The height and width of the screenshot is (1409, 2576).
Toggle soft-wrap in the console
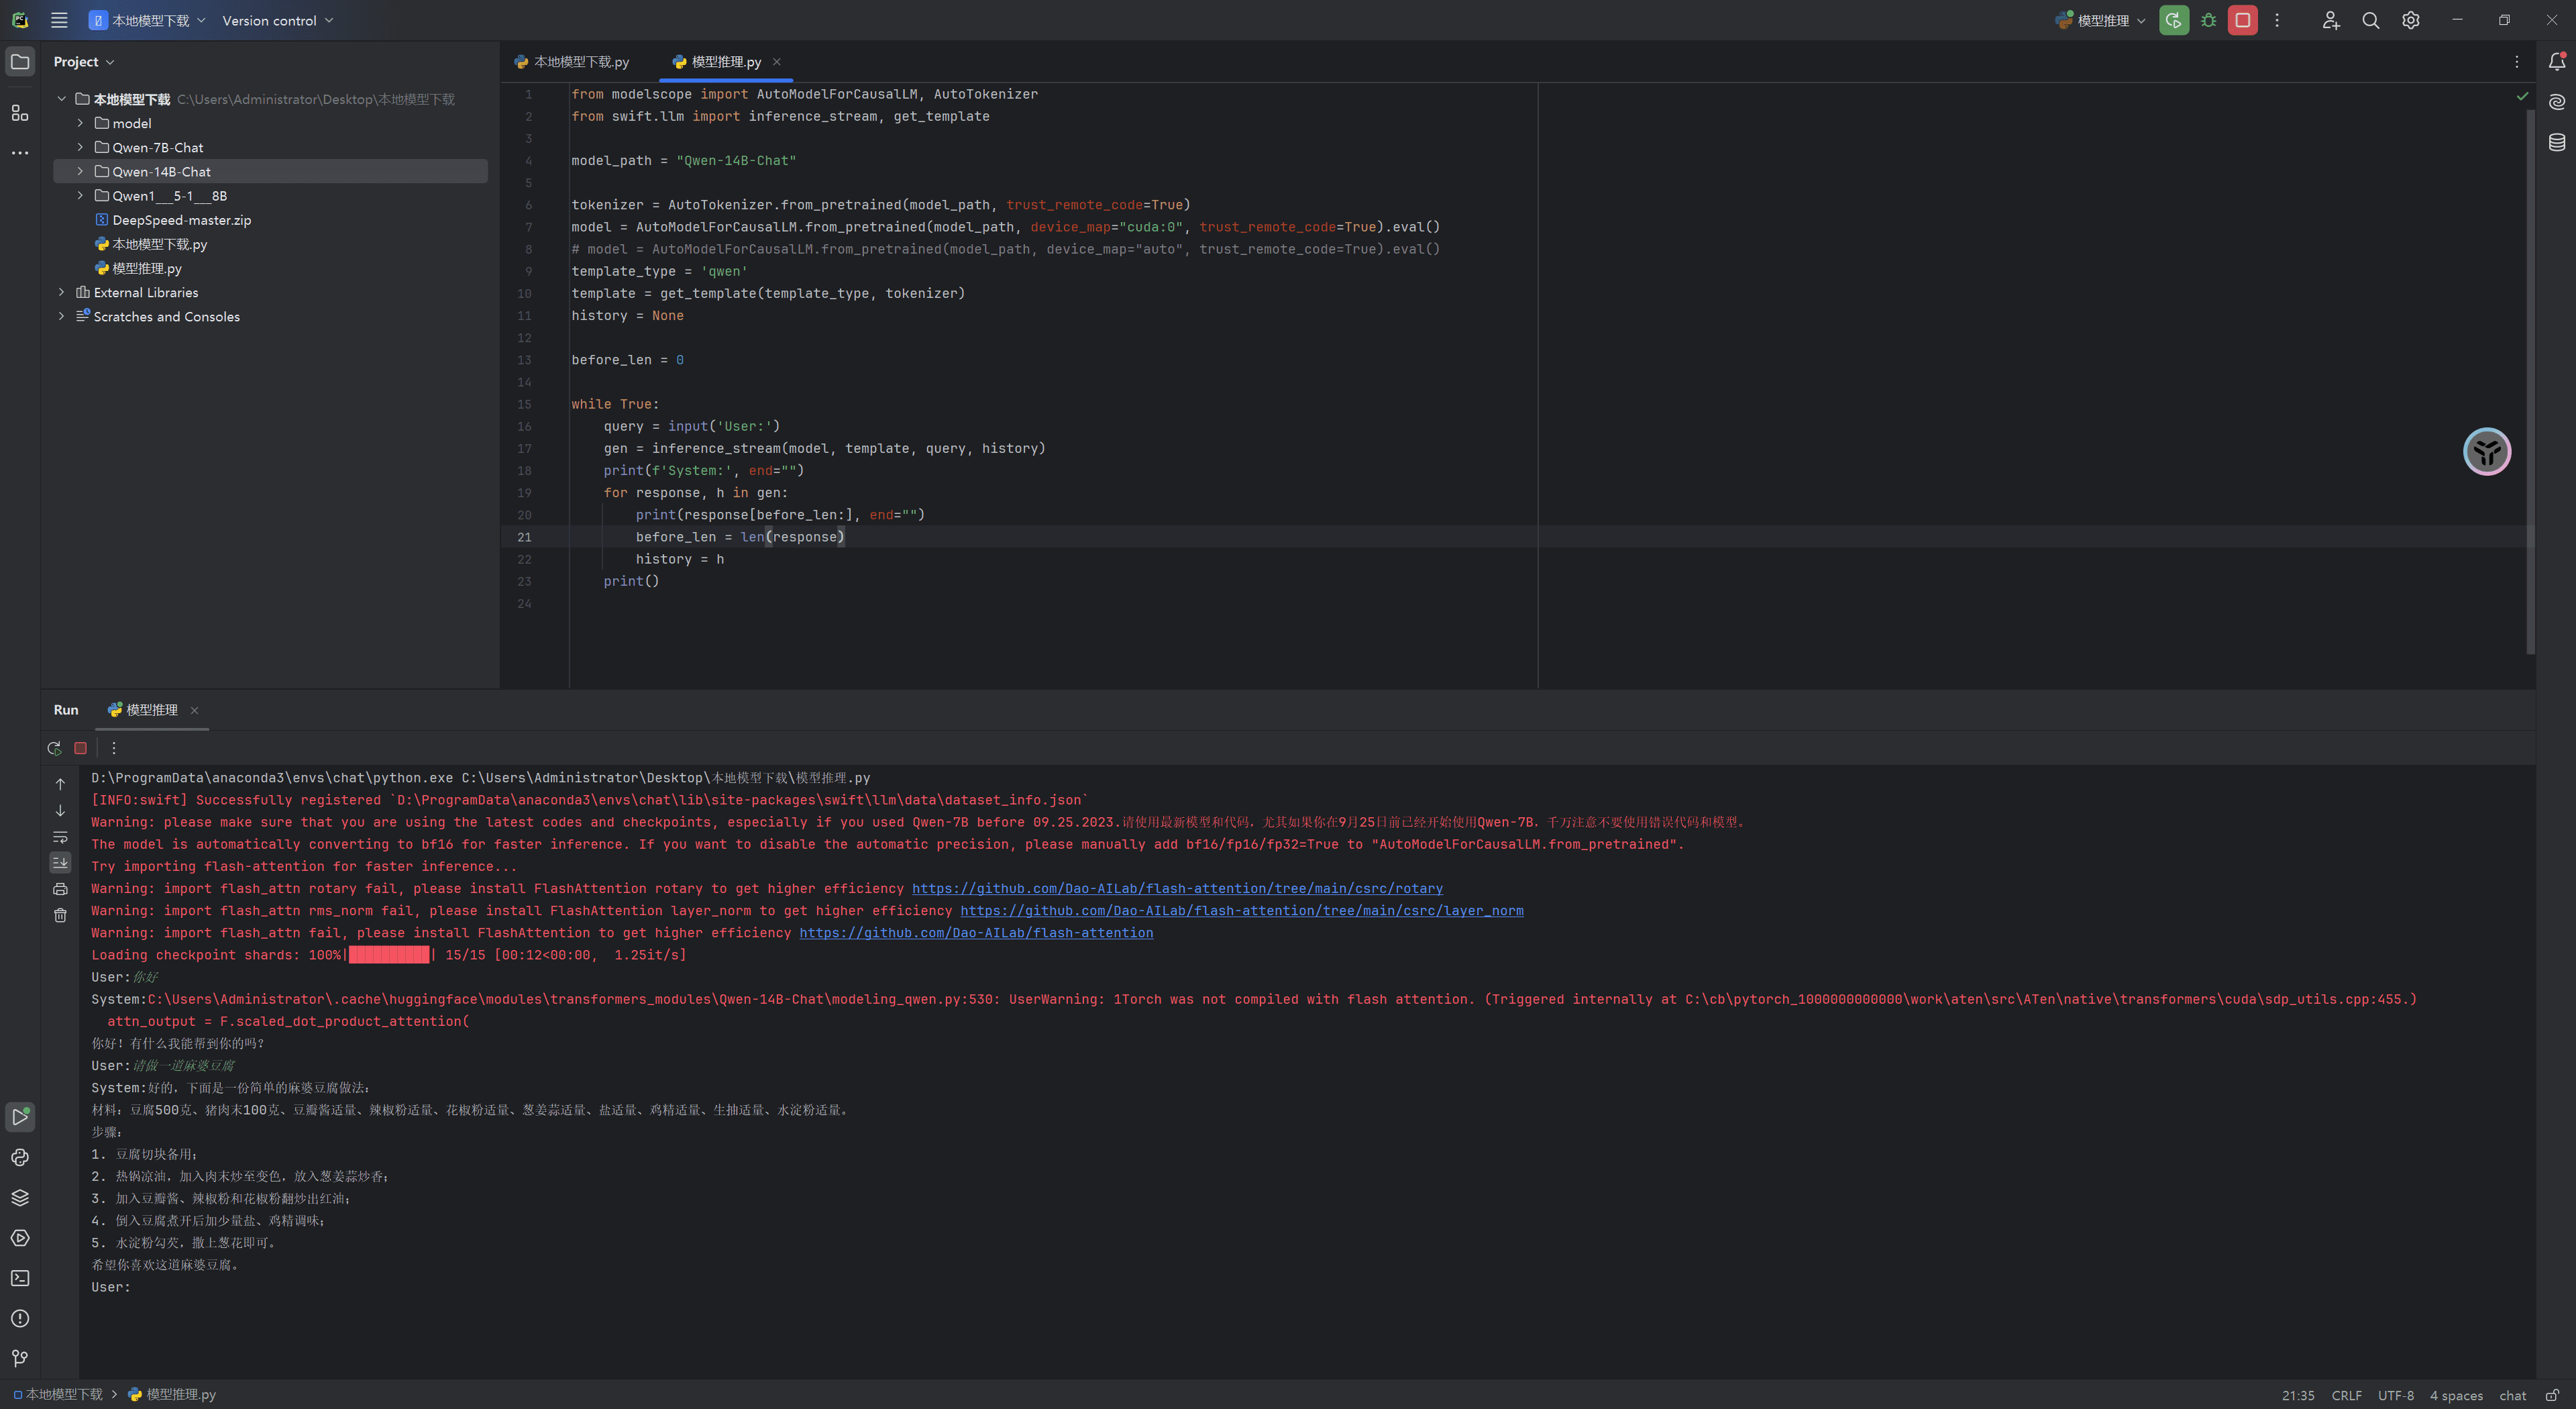[x=60, y=837]
